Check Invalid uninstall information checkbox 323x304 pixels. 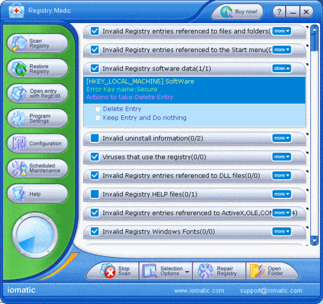click(x=95, y=138)
